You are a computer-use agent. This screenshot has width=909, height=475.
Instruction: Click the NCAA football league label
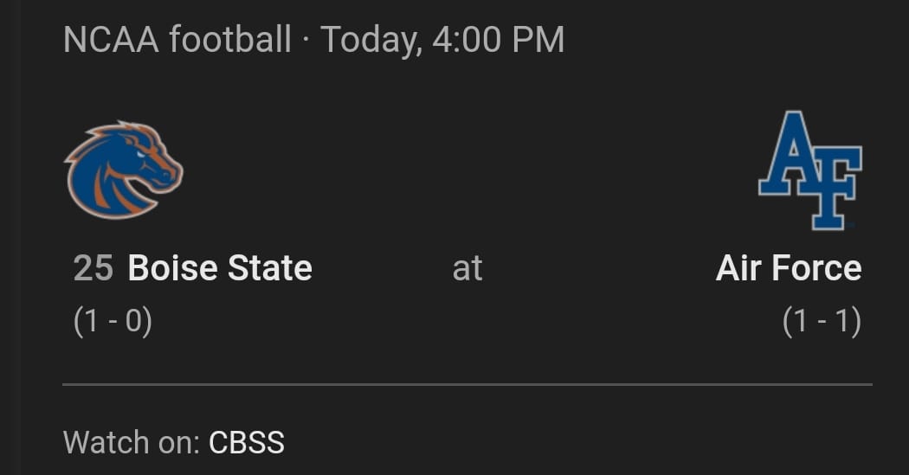(x=177, y=40)
